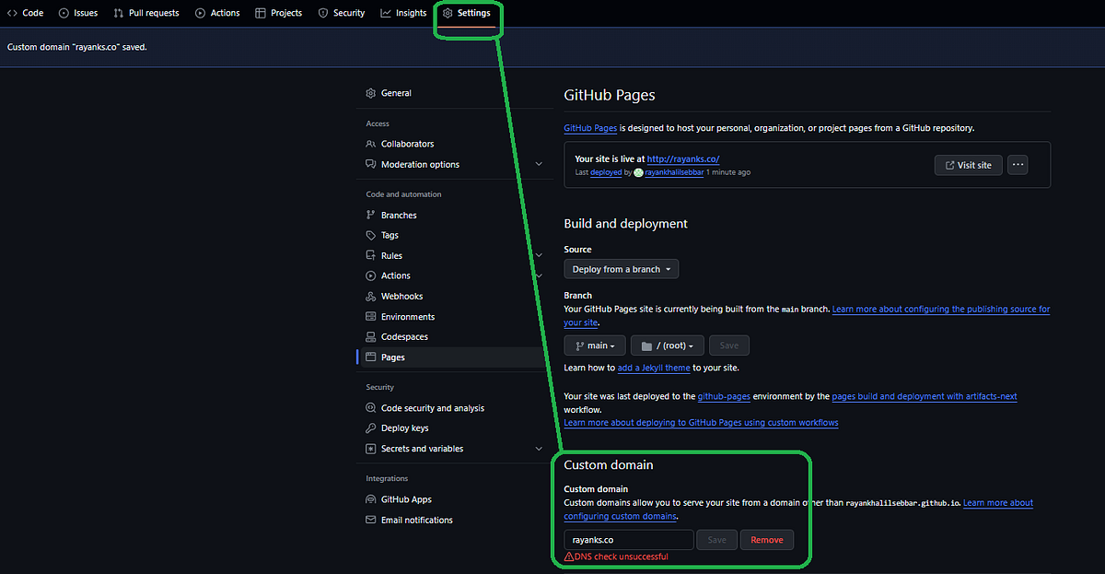Open the Environments settings section
This screenshot has height=574, width=1105.
click(409, 316)
